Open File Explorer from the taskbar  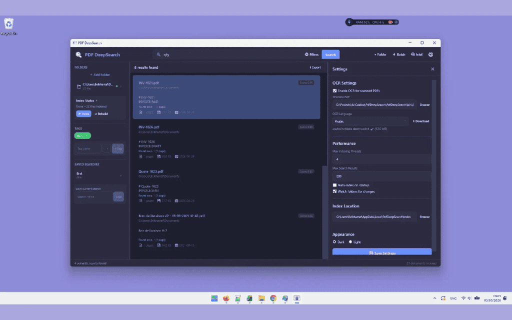pos(261,298)
